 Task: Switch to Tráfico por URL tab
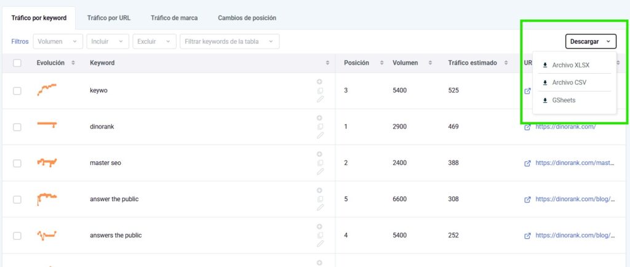[x=109, y=18]
